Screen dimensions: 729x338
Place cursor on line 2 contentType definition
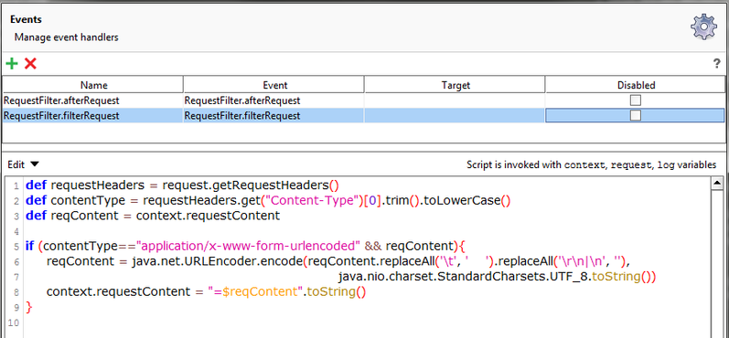268,201
